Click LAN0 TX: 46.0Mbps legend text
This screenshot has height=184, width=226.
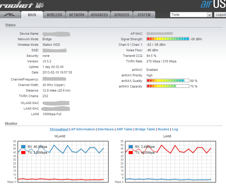click(x=145, y=153)
